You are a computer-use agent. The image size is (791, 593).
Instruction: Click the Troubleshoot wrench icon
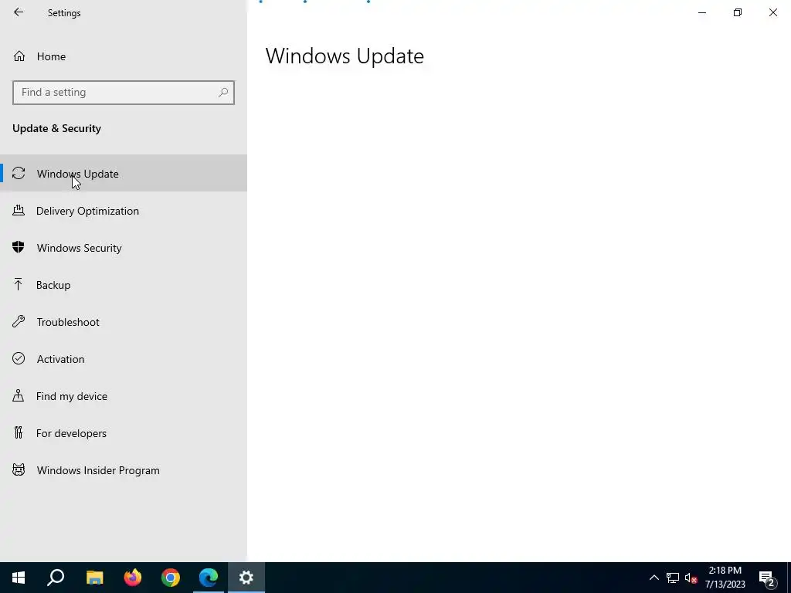[19, 321]
